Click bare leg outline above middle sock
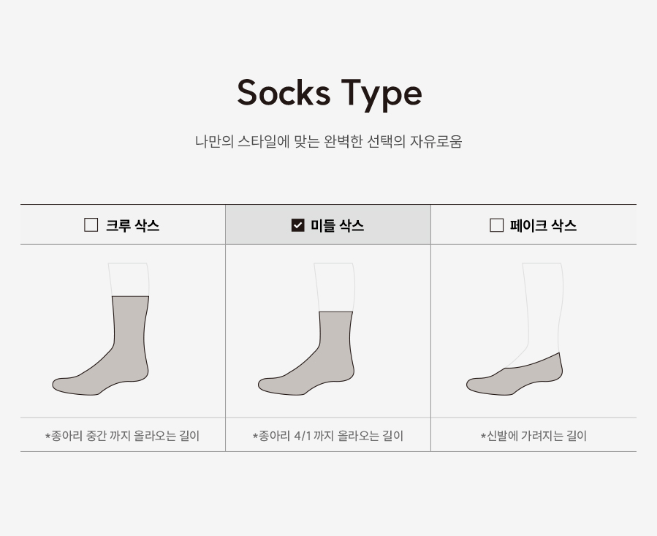 pos(335,287)
